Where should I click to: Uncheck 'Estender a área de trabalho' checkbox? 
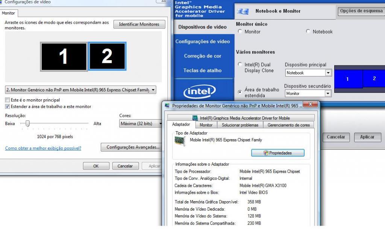tap(8, 106)
